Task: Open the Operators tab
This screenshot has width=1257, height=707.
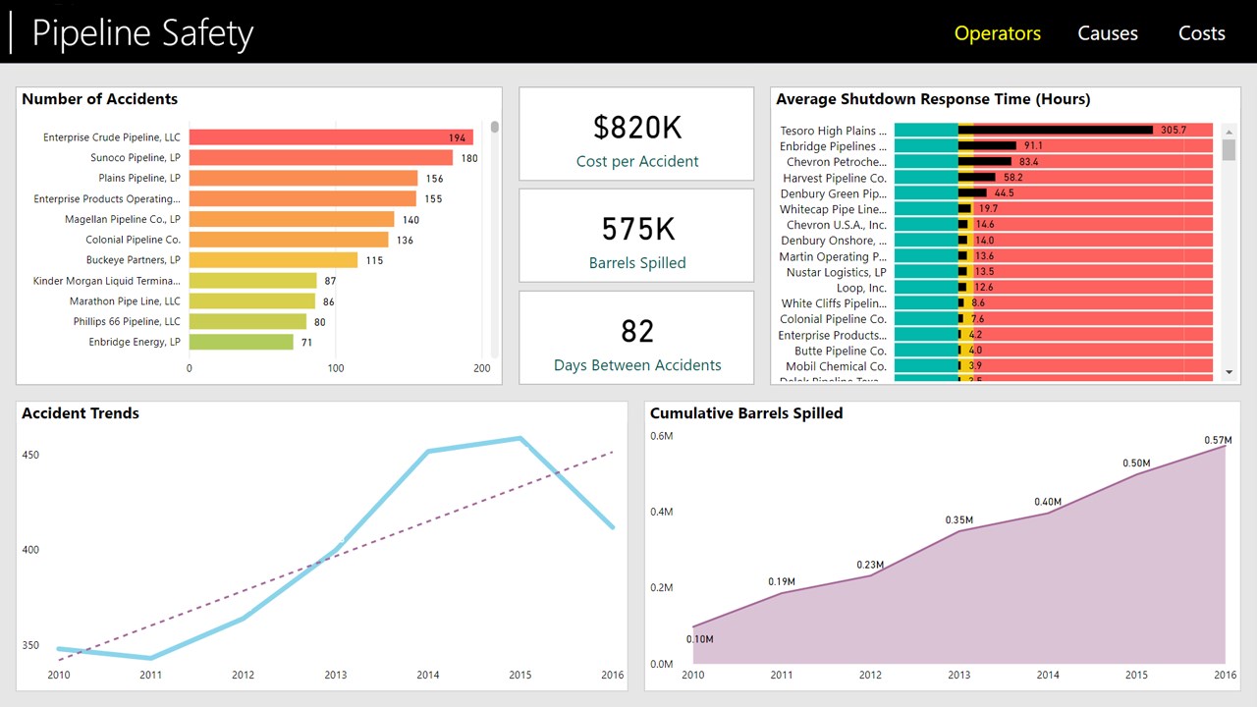Action: (997, 33)
